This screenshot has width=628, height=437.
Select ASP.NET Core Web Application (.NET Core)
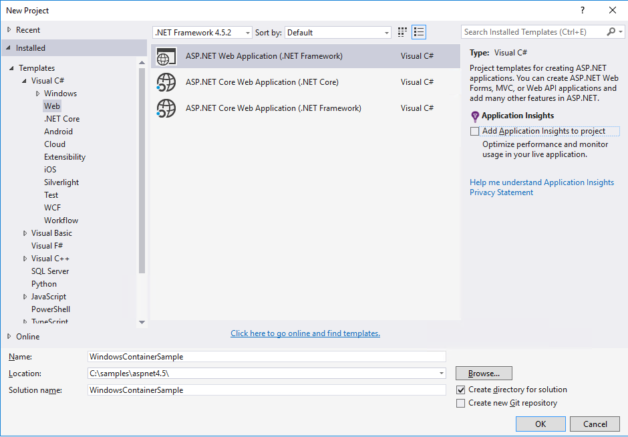pyautogui.click(x=305, y=82)
